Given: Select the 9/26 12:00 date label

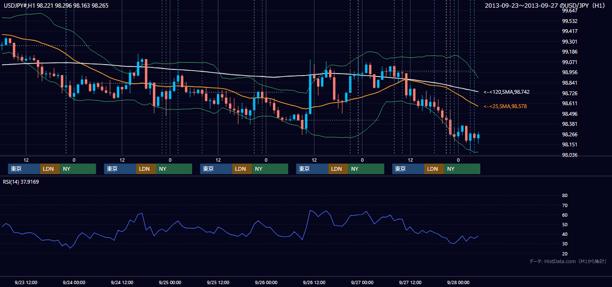Looking at the screenshot, I should click(314, 282).
